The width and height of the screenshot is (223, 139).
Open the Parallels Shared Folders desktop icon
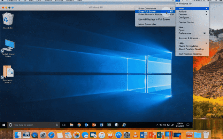pyautogui.click(x=8, y=48)
